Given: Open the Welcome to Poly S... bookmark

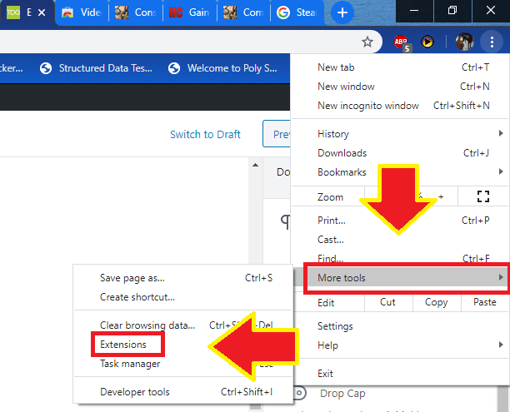Looking at the screenshot, I should click(x=222, y=68).
